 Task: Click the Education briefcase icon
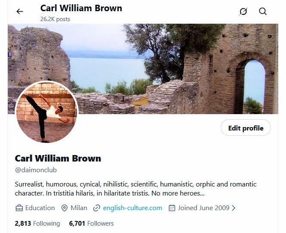[19, 208]
